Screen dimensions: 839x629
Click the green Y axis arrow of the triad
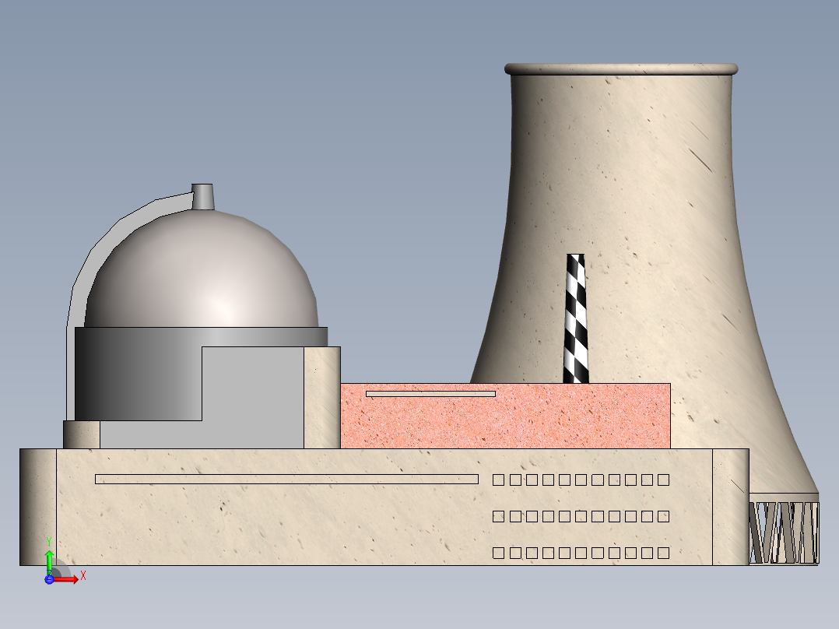(49, 561)
